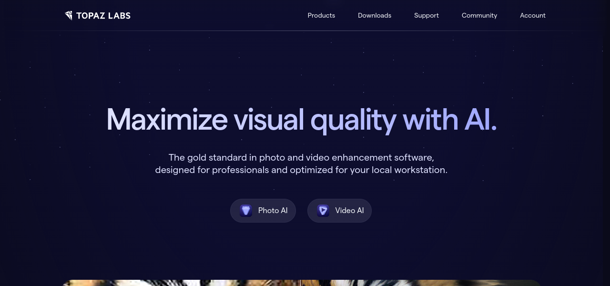This screenshot has width=610, height=286.
Task: Click the "gold standard" subtitle line
Action: click(301, 157)
